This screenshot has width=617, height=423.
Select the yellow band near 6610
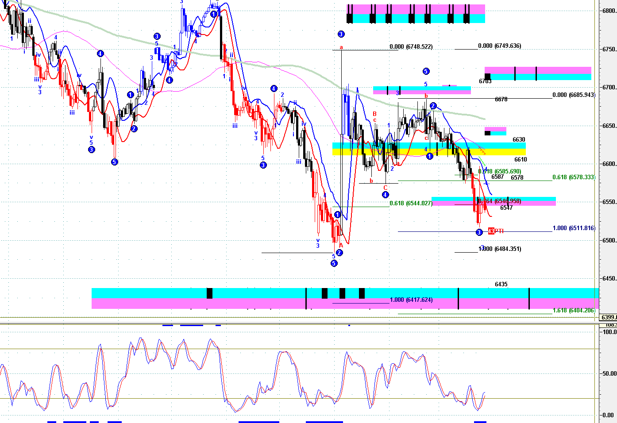(x=428, y=152)
